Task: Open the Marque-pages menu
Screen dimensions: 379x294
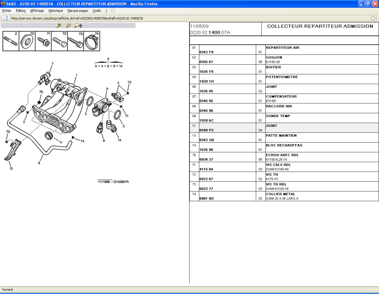Action: point(78,11)
